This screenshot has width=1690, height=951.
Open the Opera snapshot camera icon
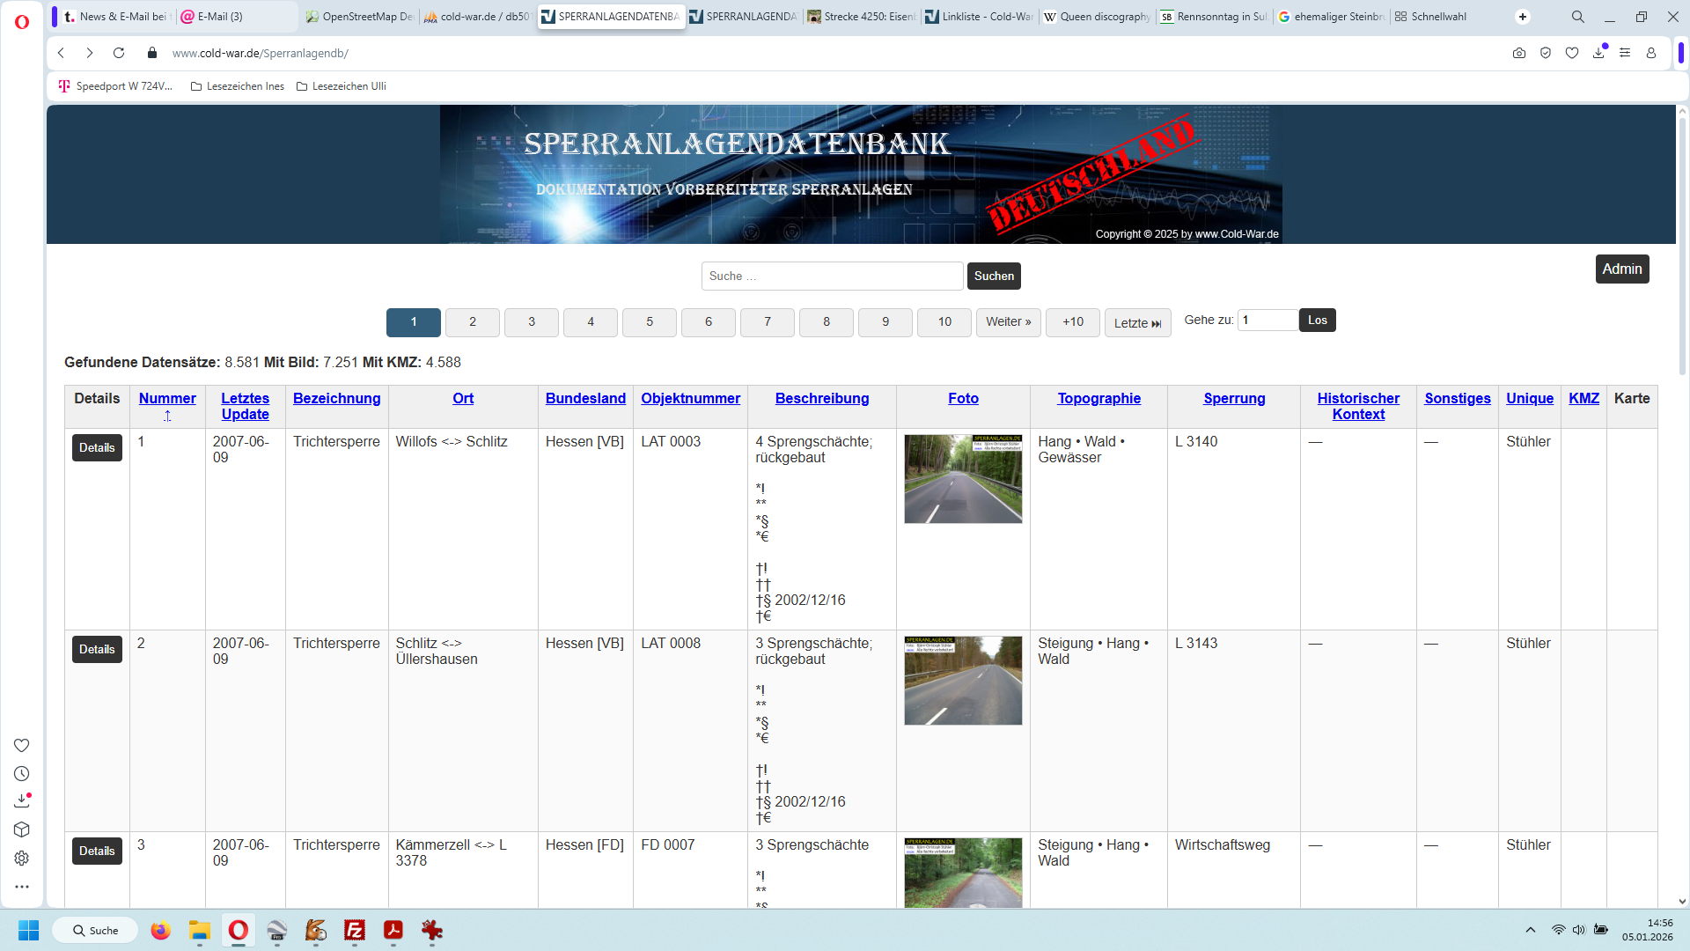point(1519,53)
